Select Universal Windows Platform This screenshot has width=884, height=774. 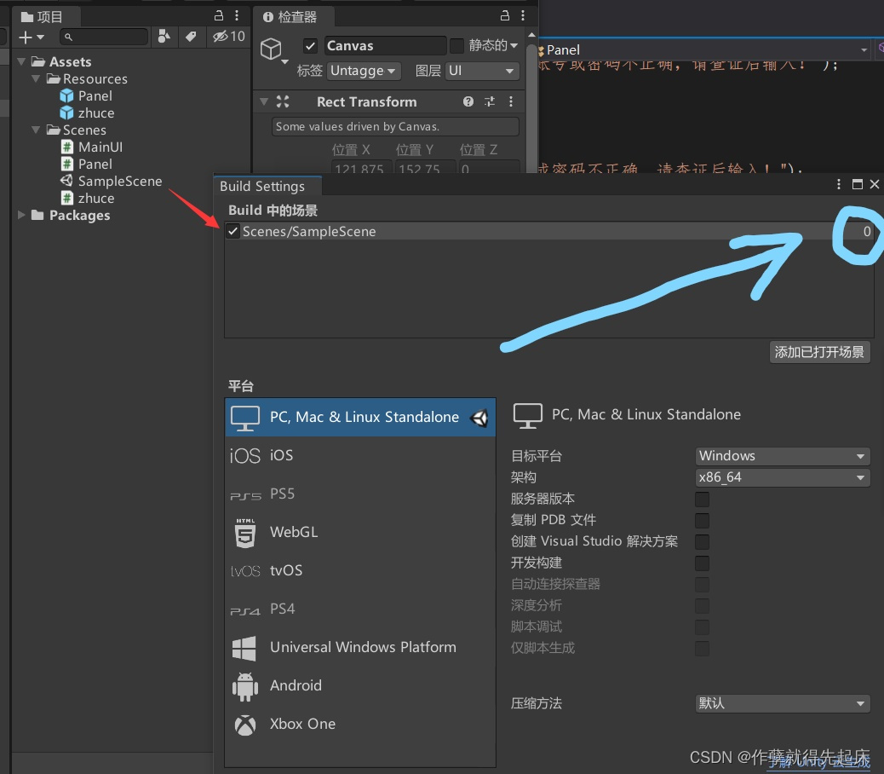coord(360,647)
